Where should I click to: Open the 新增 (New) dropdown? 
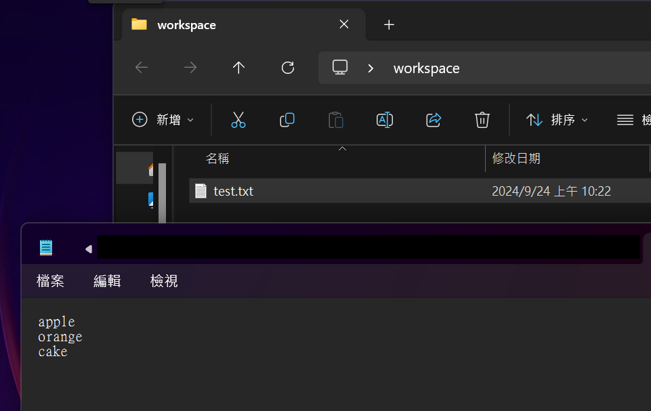click(163, 120)
